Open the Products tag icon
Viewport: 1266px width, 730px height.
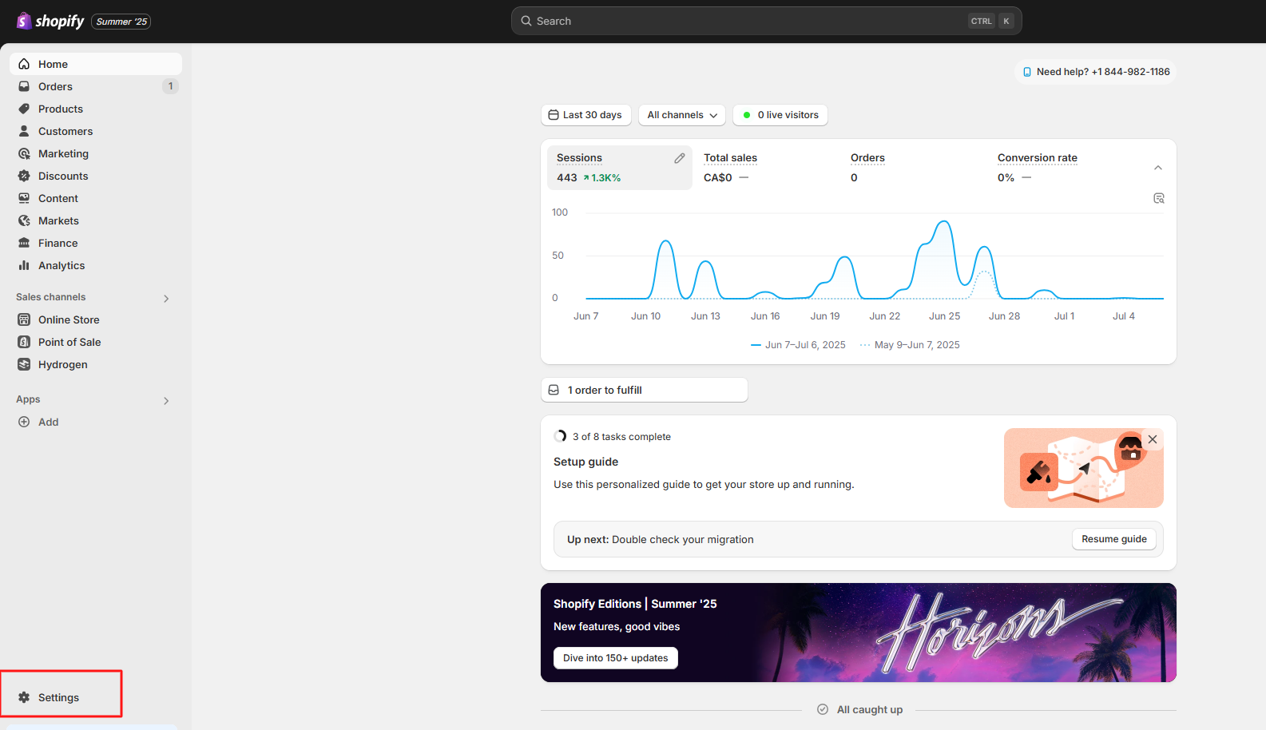tap(24, 109)
